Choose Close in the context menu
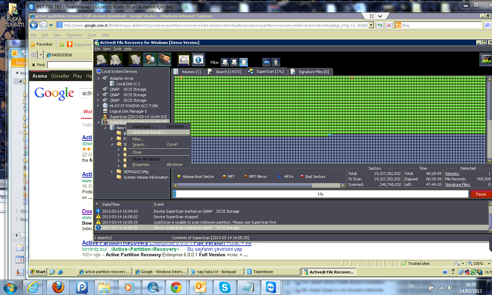The width and height of the screenshot is (492, 295). point(158,152)
